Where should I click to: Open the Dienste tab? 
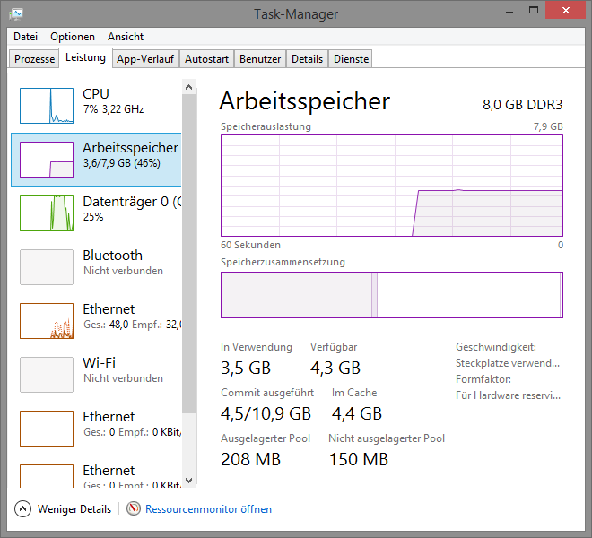pyautogui.click(x=351, y=59)
